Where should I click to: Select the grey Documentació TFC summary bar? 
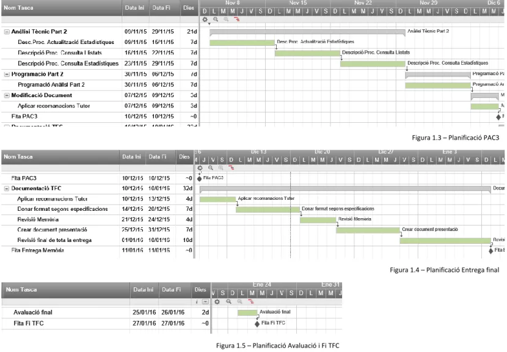345,189
